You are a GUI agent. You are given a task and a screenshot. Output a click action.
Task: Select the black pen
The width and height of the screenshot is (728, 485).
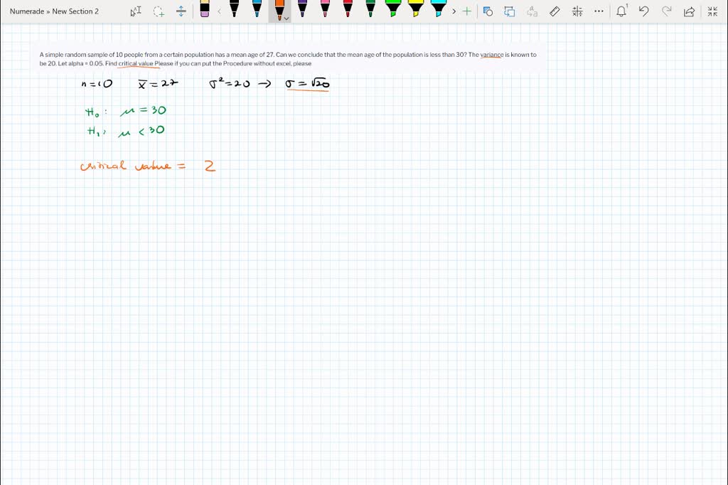coord(235,9)
